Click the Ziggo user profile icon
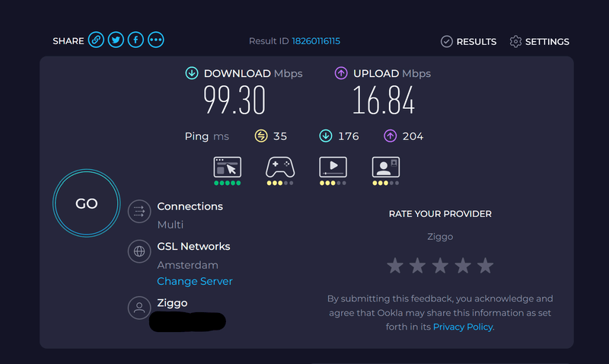The height and width of the screenshot is (364, 609). click(139, 308)
